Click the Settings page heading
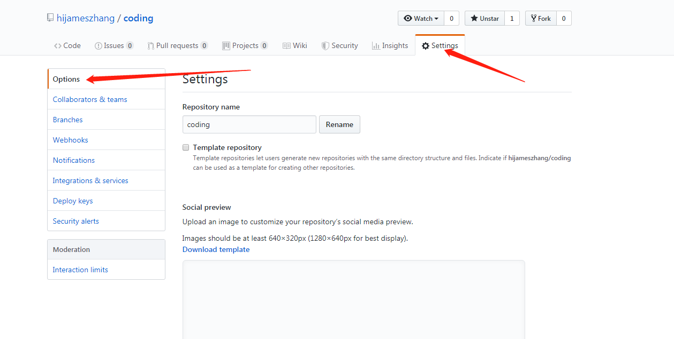Screen dimensions: 674x339 pyautogui.click(x=205, y=79)
